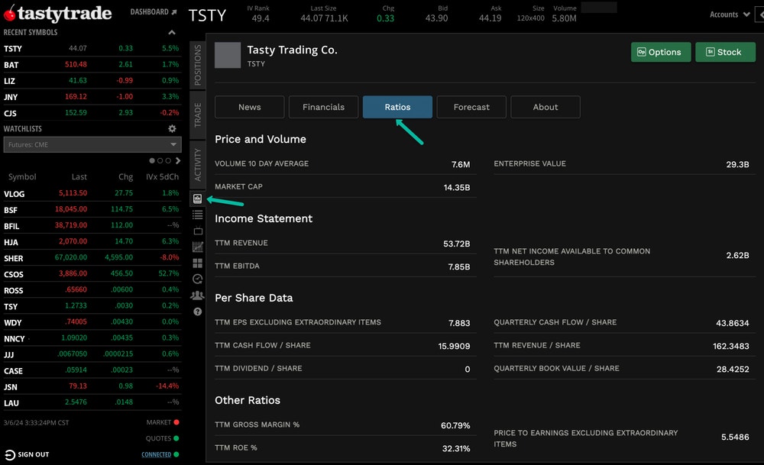Open the grid layout icon
Viewport: 764px width, 465px height.
click(x=197, y=263)
